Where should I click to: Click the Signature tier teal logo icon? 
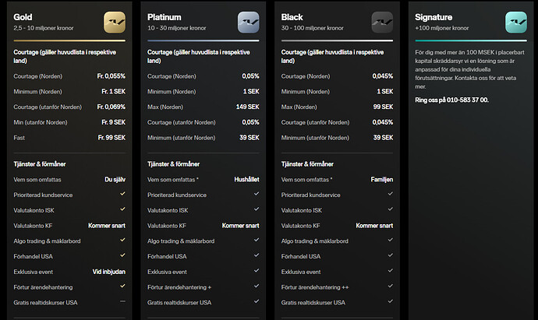pyautogui.click(x=515, y=20)
